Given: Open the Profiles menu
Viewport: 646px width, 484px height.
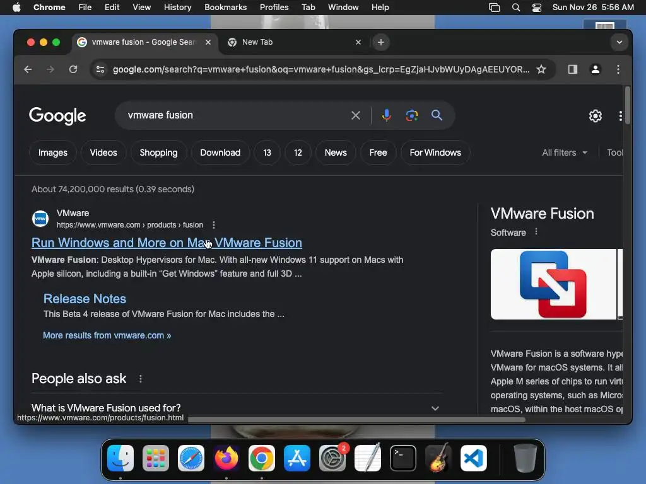Looking at the screenshot, I should 274,8.
